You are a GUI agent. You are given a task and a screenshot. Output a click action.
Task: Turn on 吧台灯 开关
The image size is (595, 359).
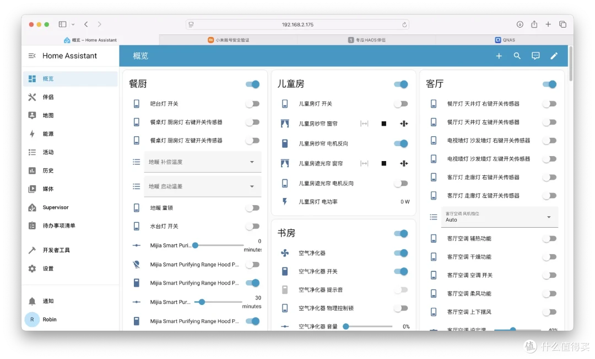[252, 104]
